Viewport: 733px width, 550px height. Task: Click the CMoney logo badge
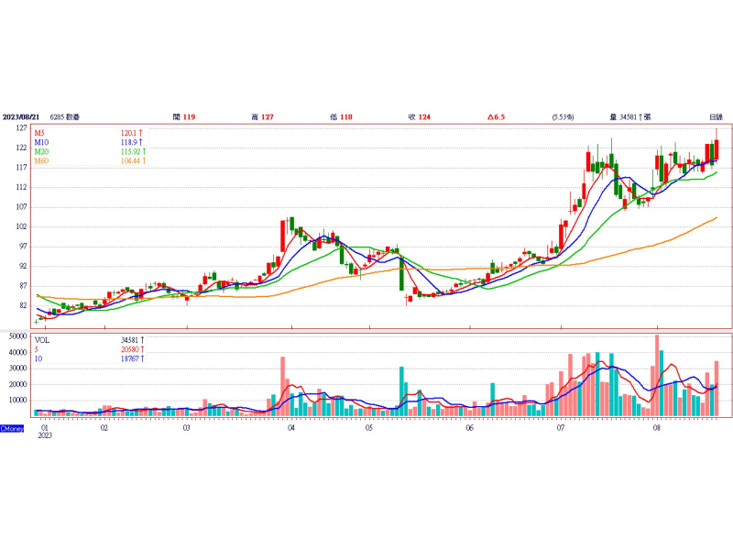(x=12, y=428)
